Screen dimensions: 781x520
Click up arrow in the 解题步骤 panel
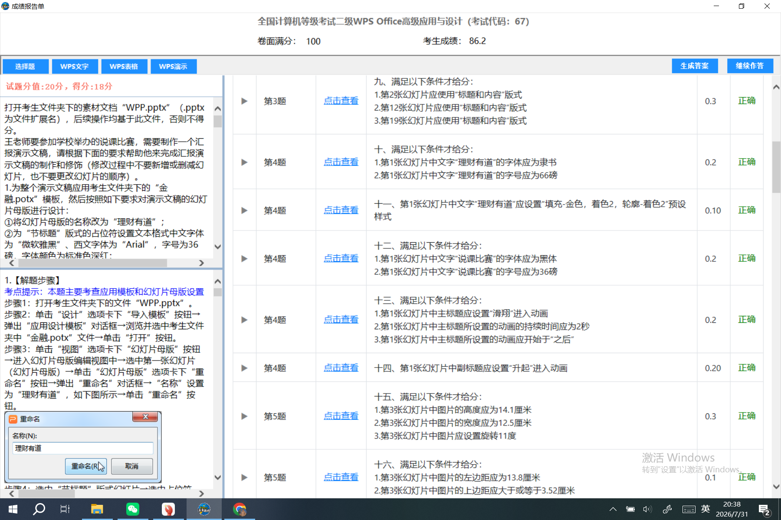218,281
